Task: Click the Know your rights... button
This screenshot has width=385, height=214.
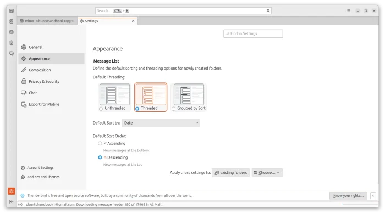Action: 348,196
